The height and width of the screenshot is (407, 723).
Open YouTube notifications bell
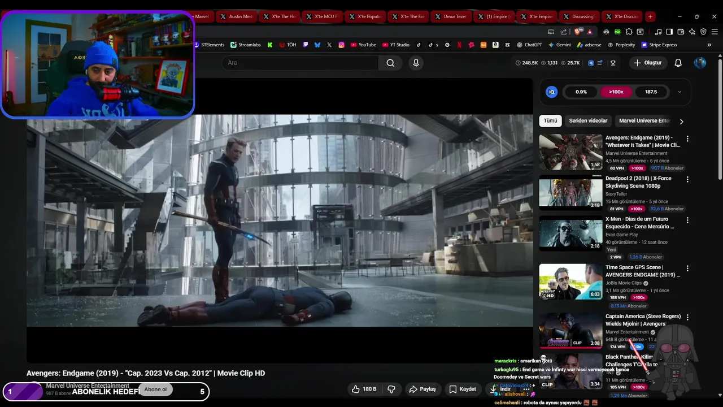(x=678, y=63)
